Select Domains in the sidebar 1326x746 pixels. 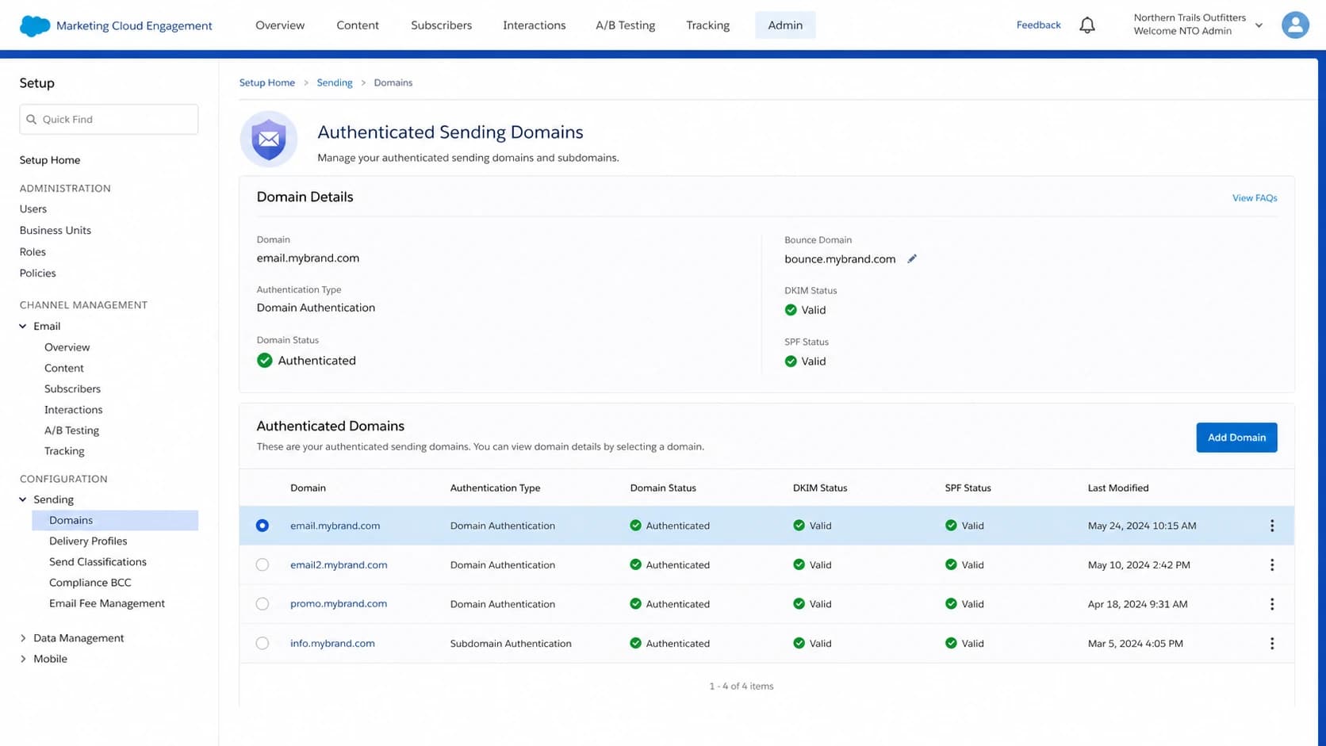(x=115, y=520)
